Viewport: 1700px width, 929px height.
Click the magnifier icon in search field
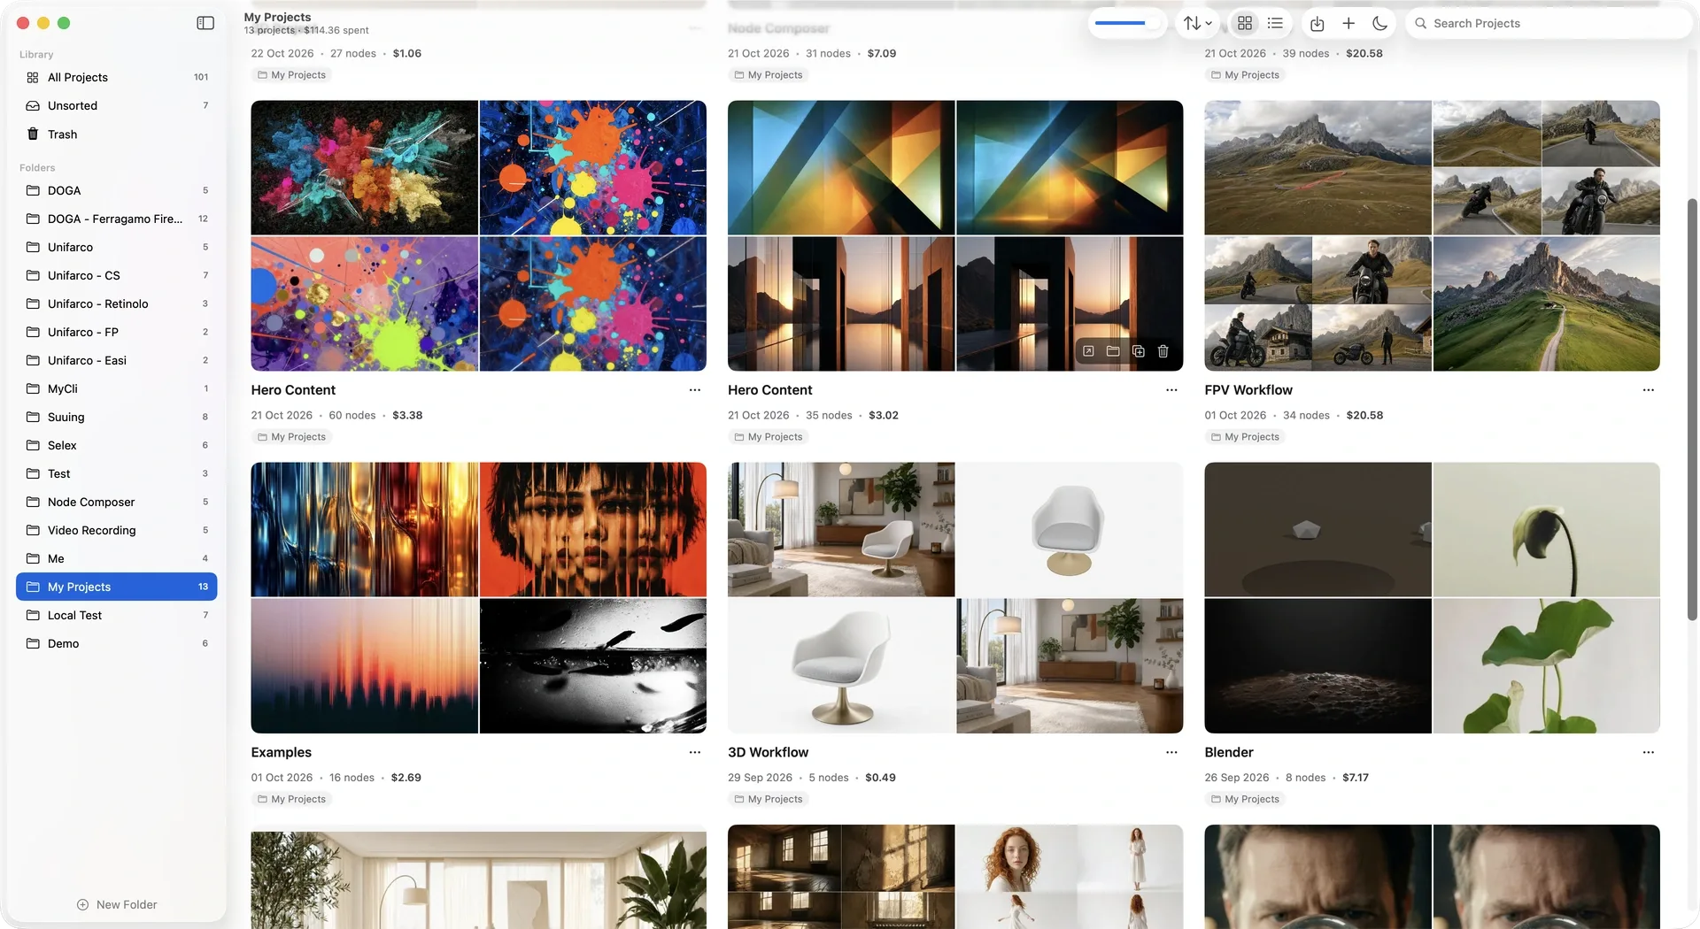pos(1420,24)
